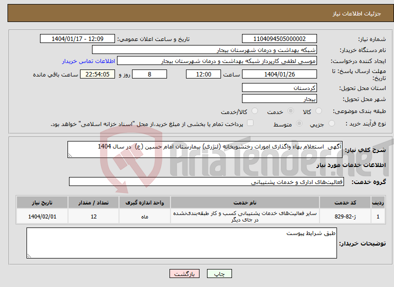The image size is (394, 287).
Task: Click the شهر محل تحویل label
Action: (x=364, y=99)
